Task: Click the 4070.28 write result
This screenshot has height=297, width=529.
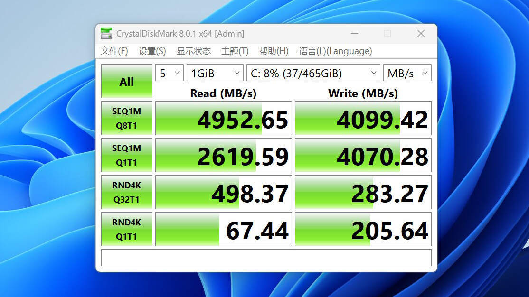Action: [x=363, y=155]
